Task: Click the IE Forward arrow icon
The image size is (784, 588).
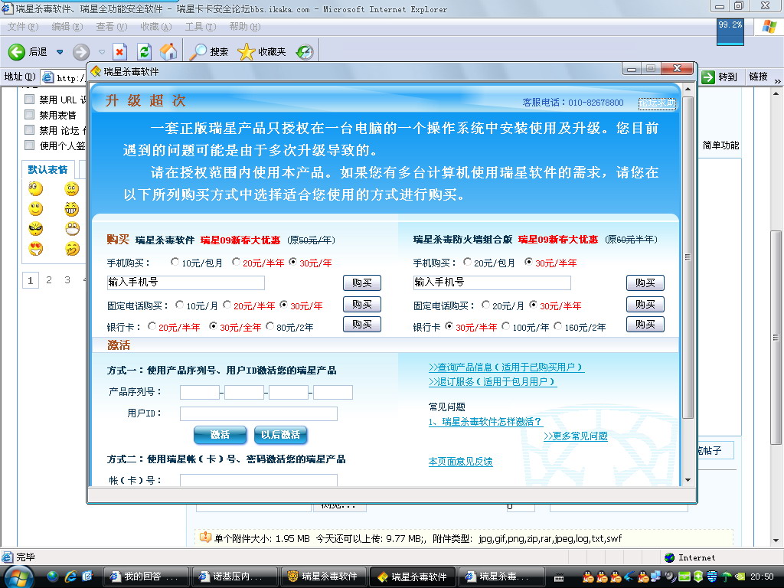Action: pyautogui.click(x=81, y=51)
